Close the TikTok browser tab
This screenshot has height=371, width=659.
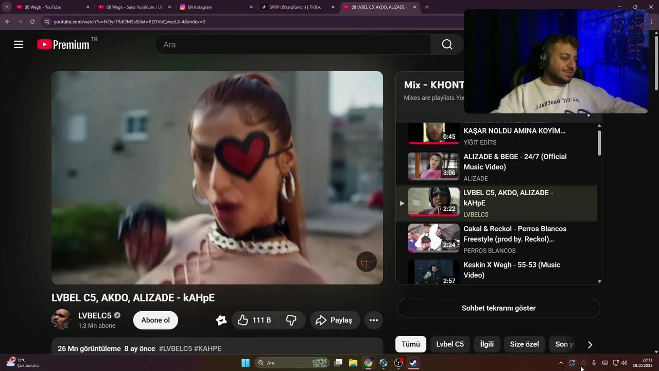[x=333, y=7]
